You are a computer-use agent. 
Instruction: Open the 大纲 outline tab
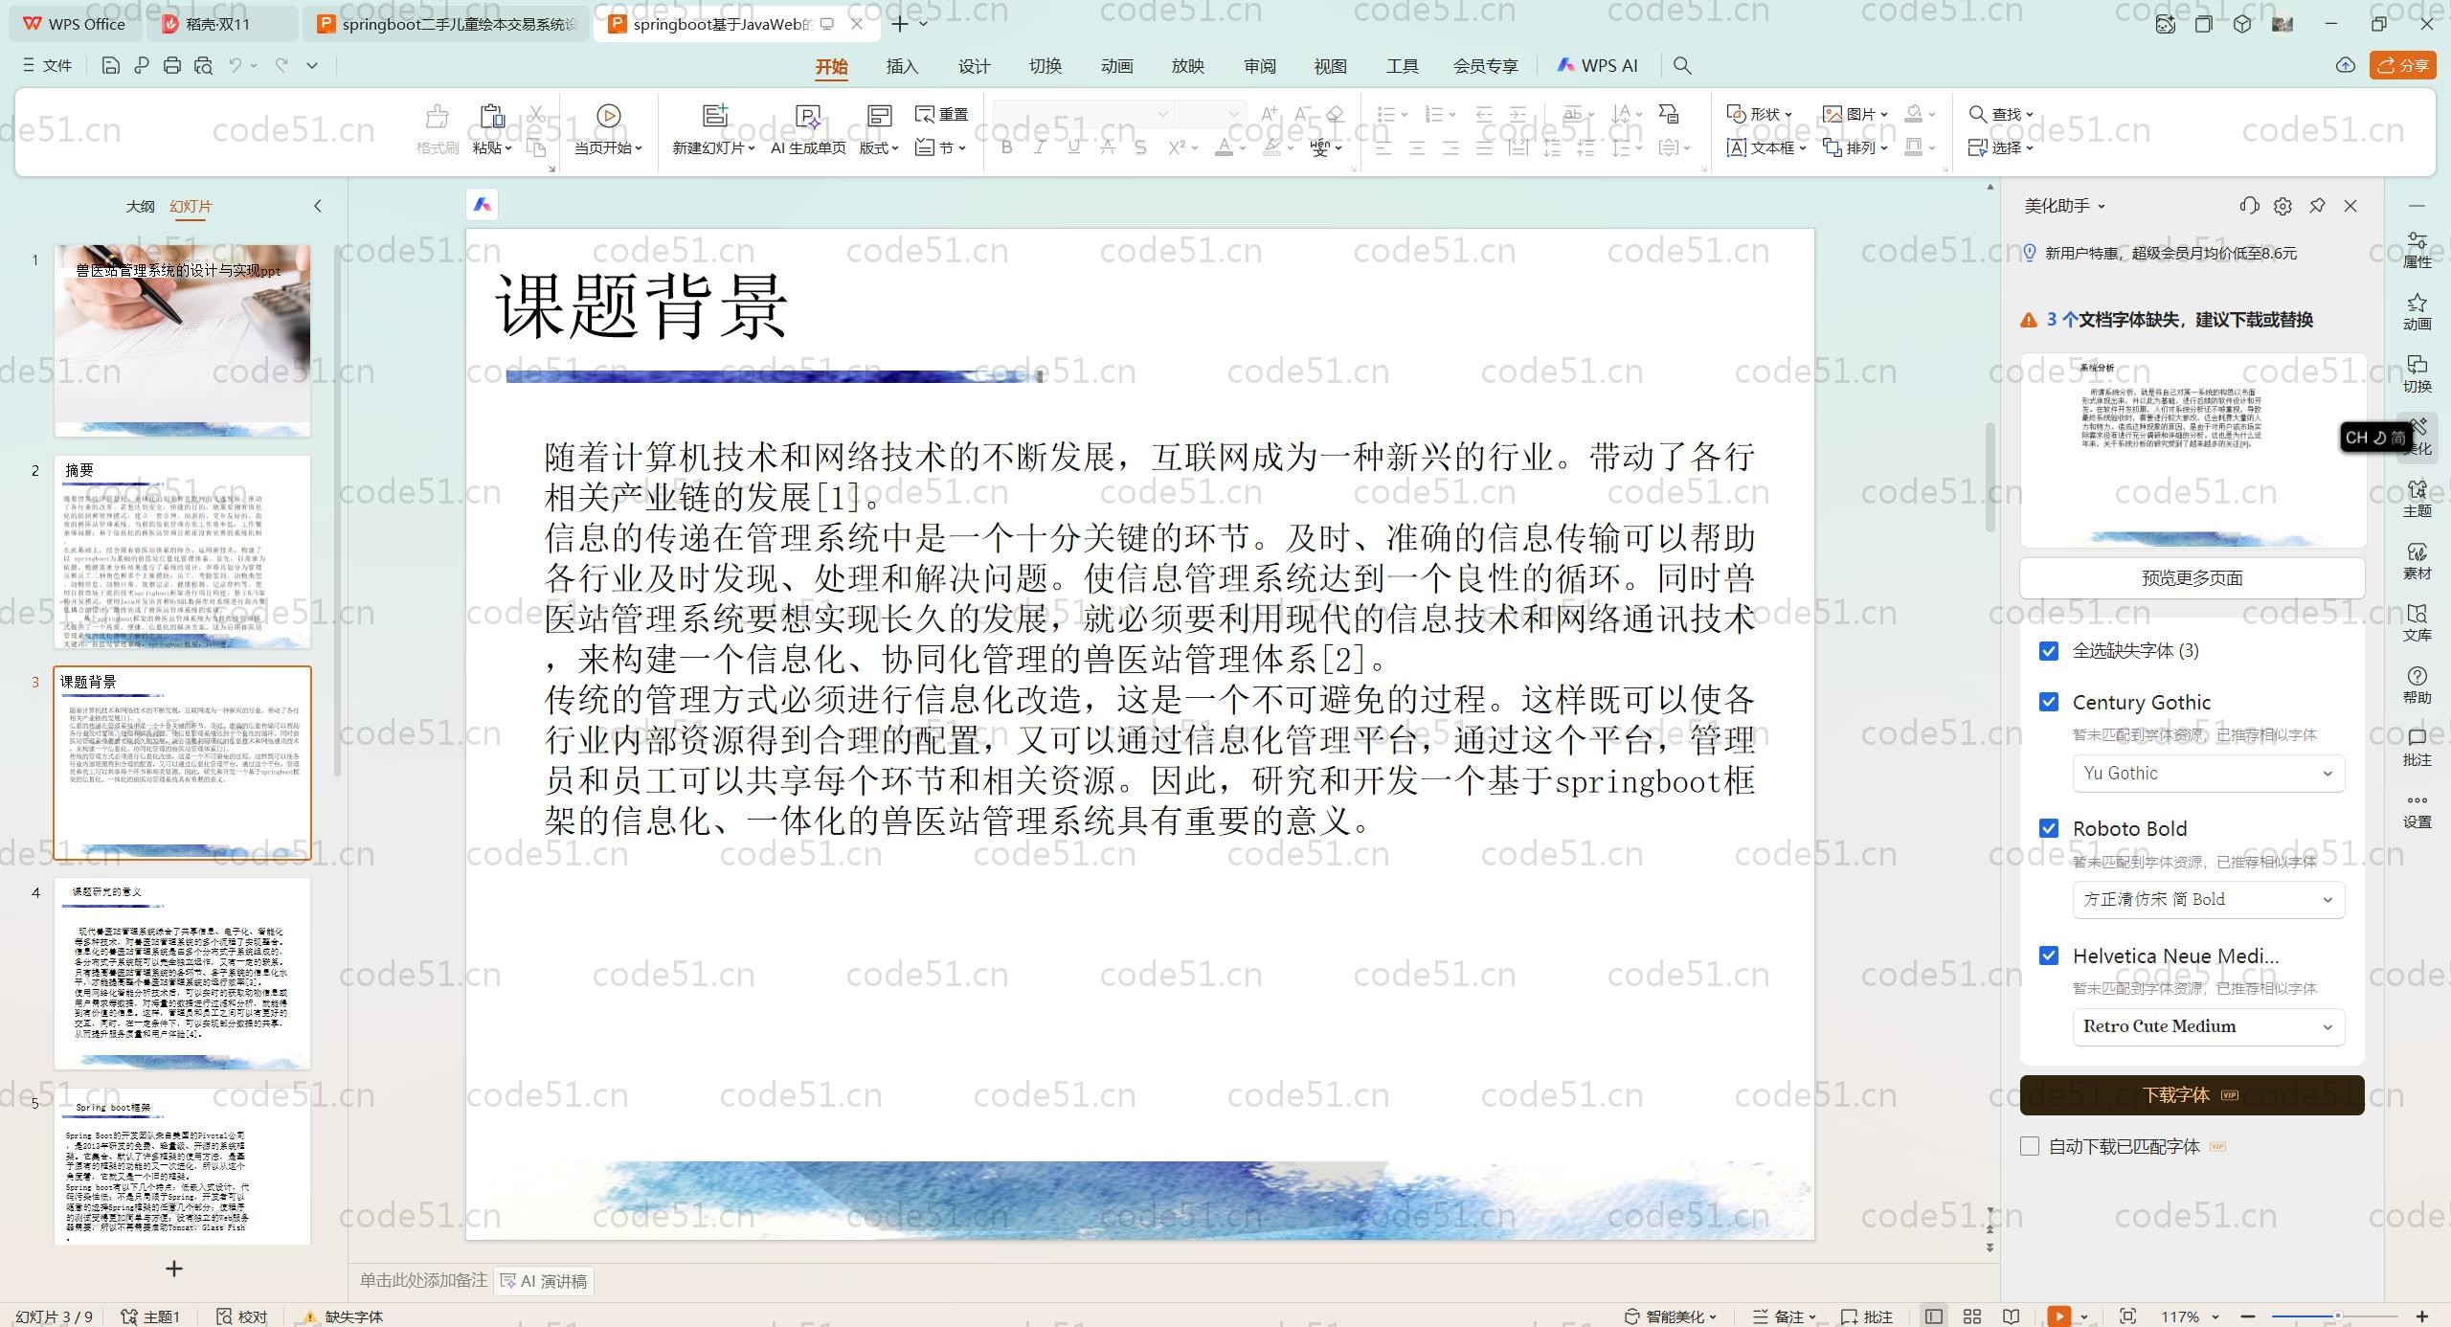(x=140, y=206)
